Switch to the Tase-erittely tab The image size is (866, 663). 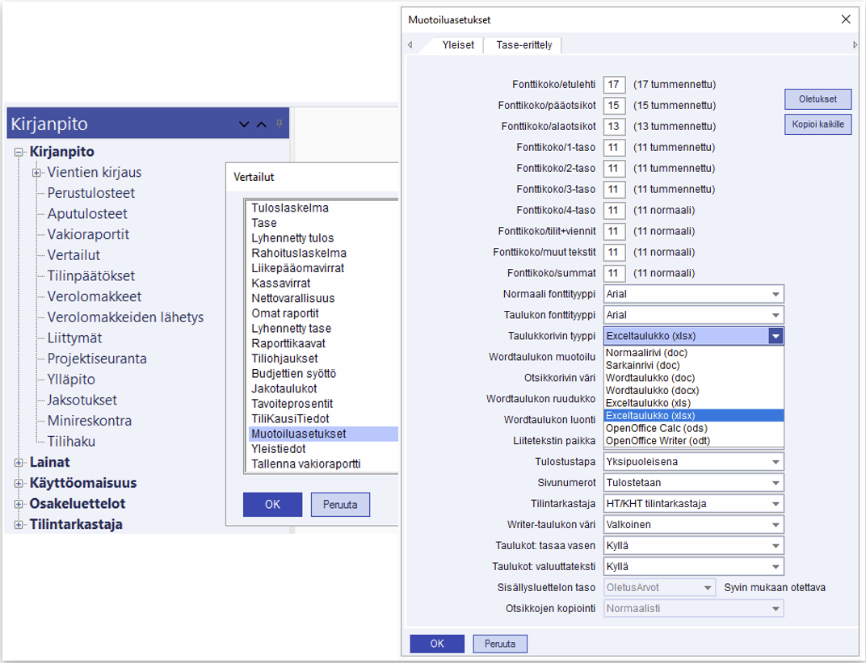pos(523,45)
